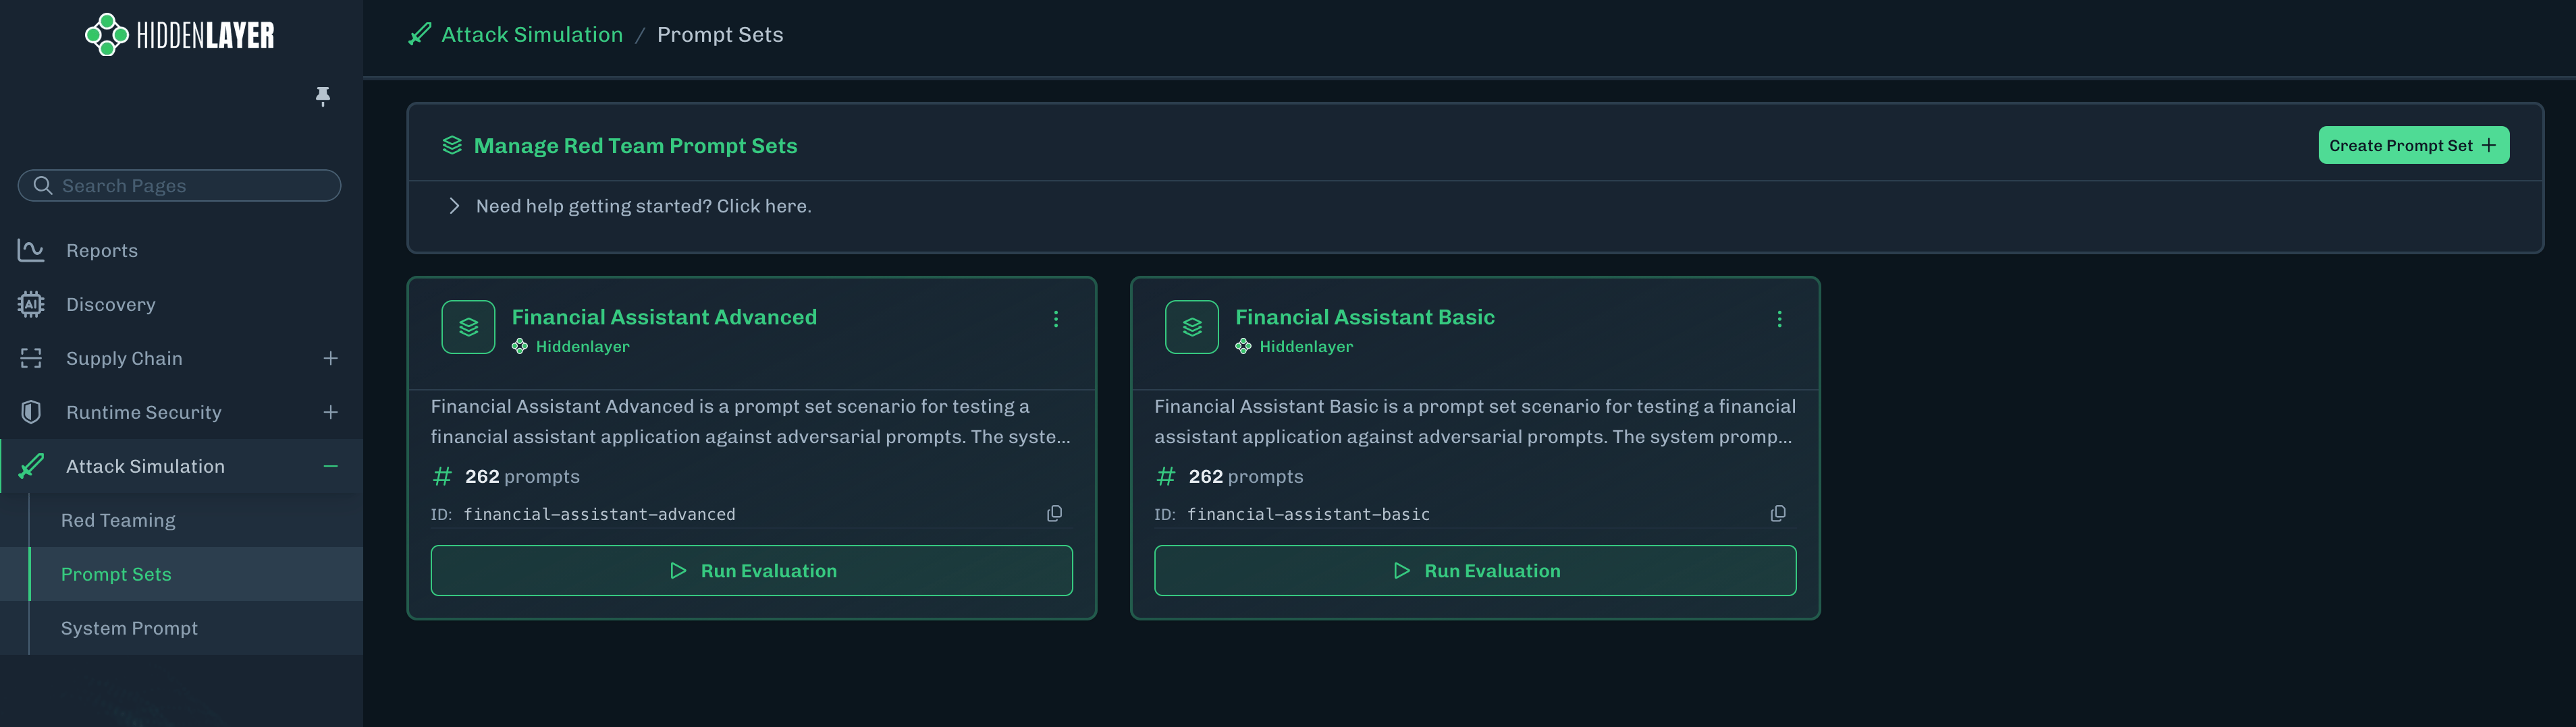Screen dimensions: 2576x727
Task: Open Financial Assistant Basic title
Action: click(1365, 316)
